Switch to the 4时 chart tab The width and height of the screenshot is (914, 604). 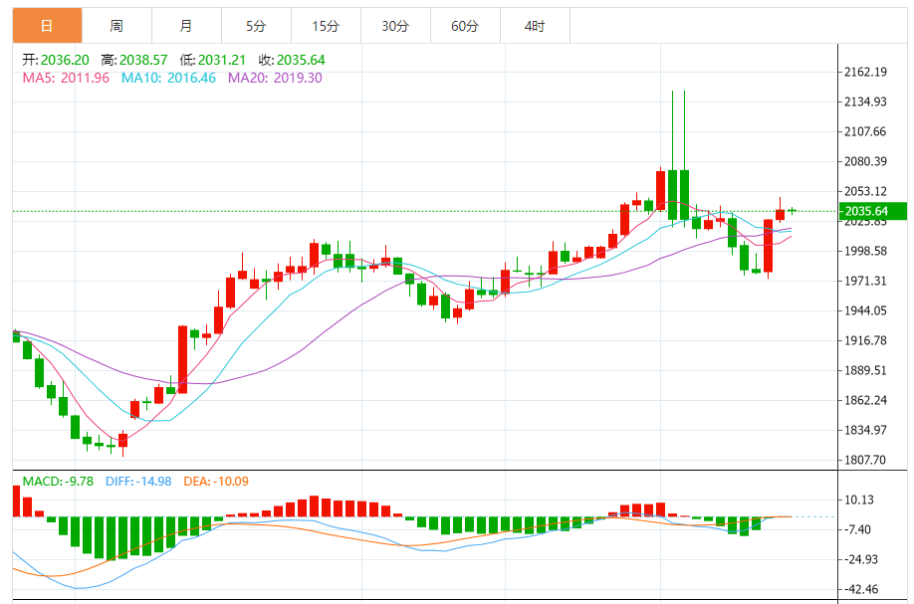535,26
